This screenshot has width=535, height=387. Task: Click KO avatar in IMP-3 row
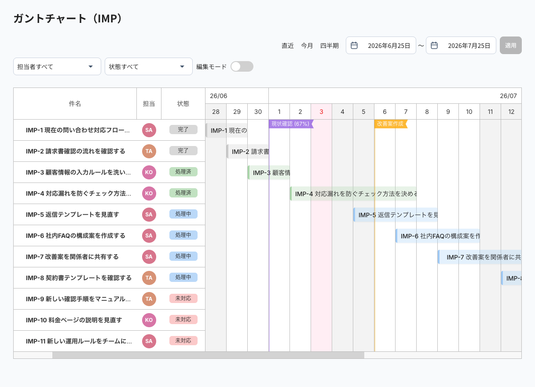point(149,172)
